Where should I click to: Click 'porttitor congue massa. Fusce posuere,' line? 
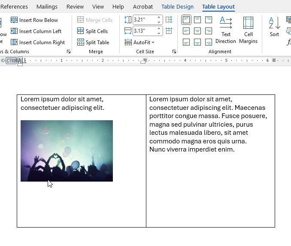point(208,116)
